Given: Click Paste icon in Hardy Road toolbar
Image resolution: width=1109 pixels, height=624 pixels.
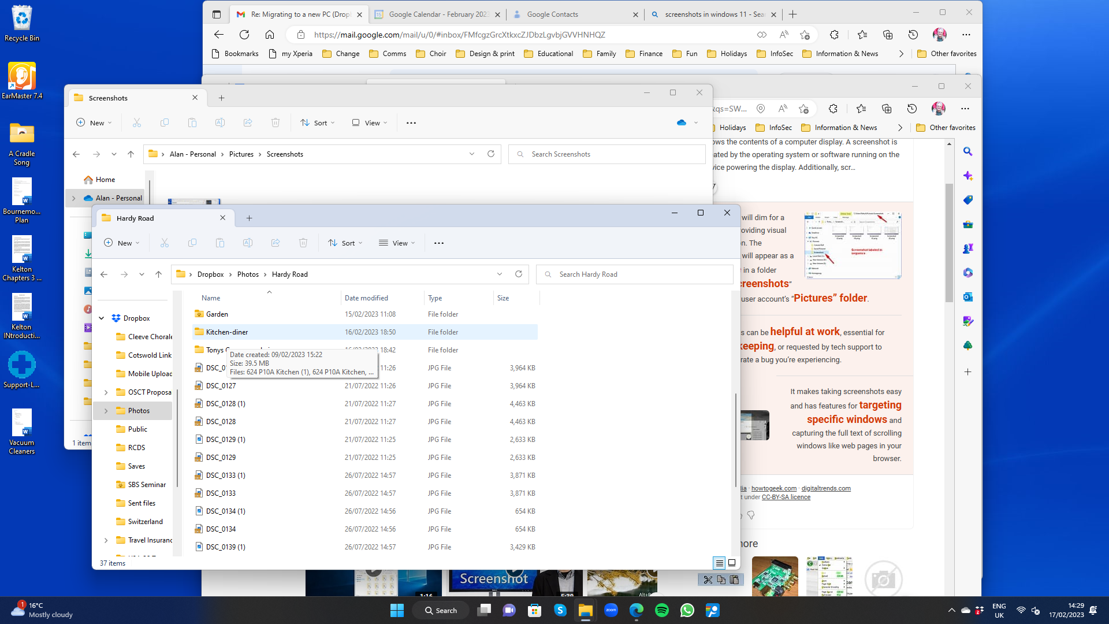Looking at the screenshot, I should 220,243.
